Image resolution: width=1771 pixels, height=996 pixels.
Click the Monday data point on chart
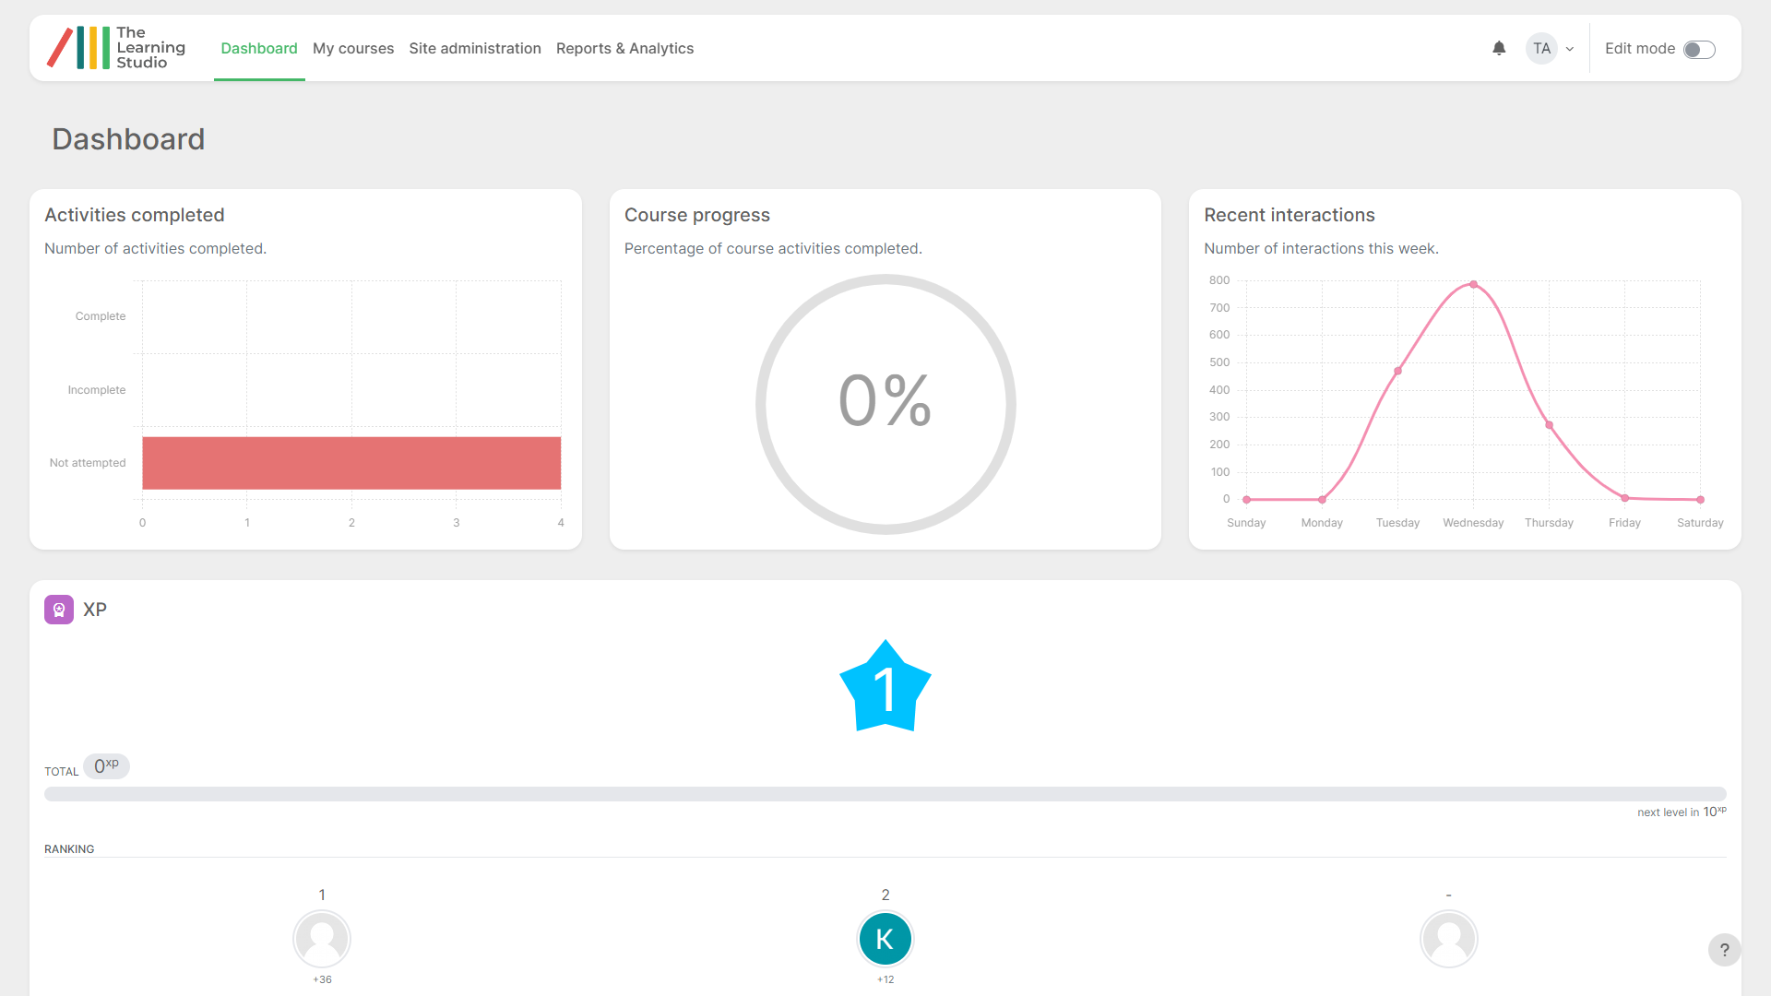(1322, 500)
